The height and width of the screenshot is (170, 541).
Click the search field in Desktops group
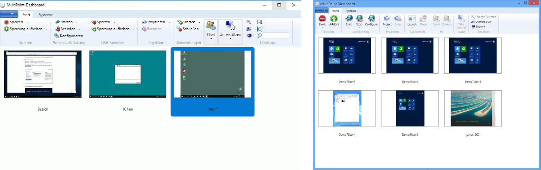tap(276, 36)
